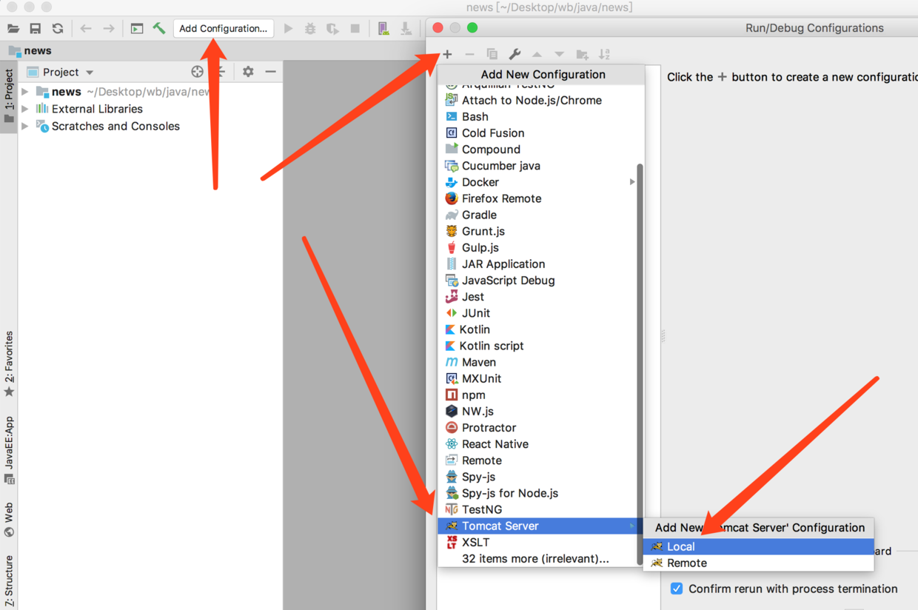Click the Debug bug icon in toolbar
918x610 pixels.
pyautogui.click(x=310, y=28)
